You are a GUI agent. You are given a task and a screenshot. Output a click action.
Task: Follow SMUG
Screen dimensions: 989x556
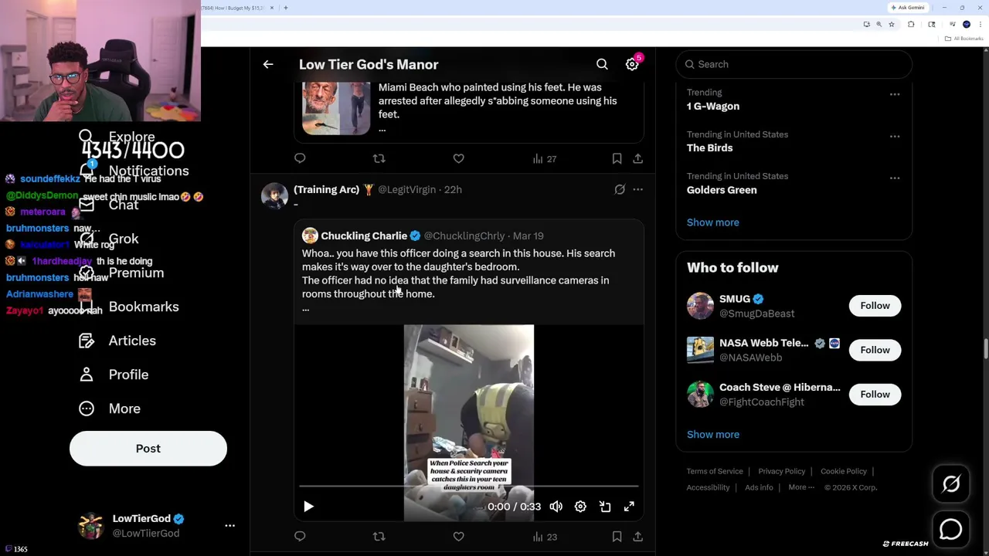pos(875,306)
